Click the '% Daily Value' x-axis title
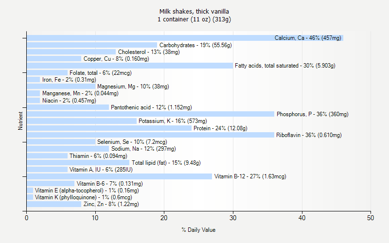 (198, 230)
